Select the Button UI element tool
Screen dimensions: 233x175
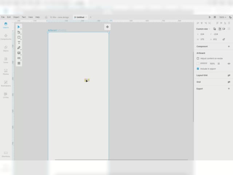tap(19, 58)
